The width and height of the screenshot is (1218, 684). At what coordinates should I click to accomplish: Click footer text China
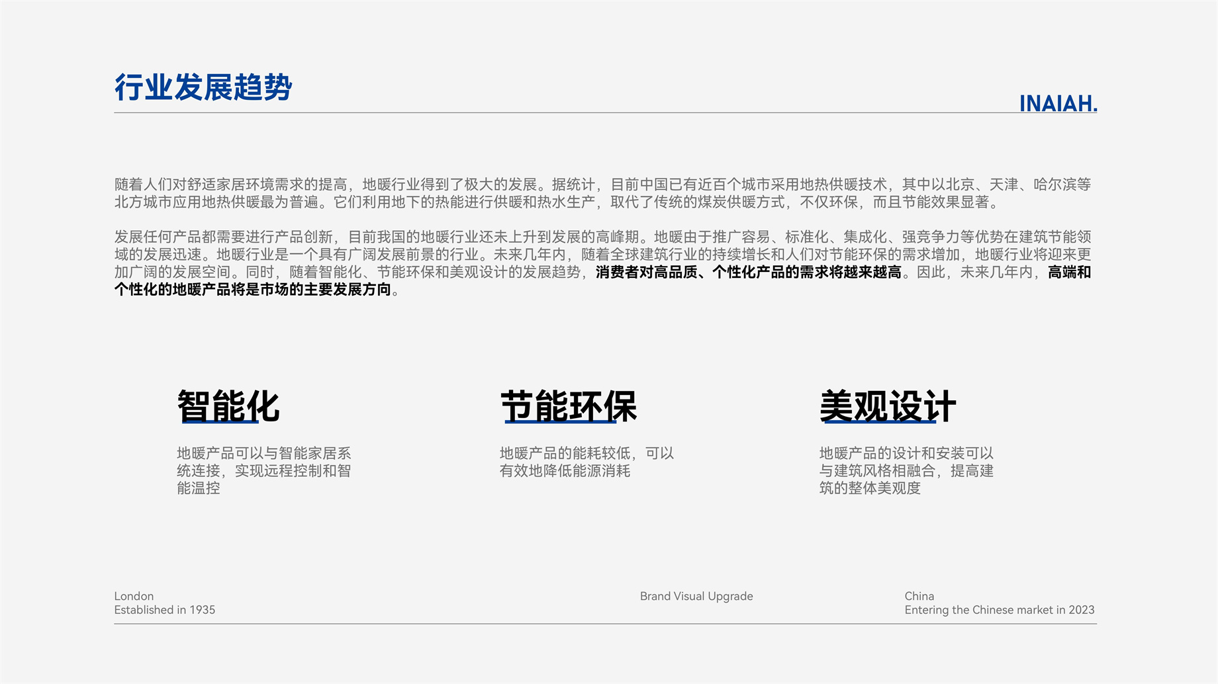[919, 596]
